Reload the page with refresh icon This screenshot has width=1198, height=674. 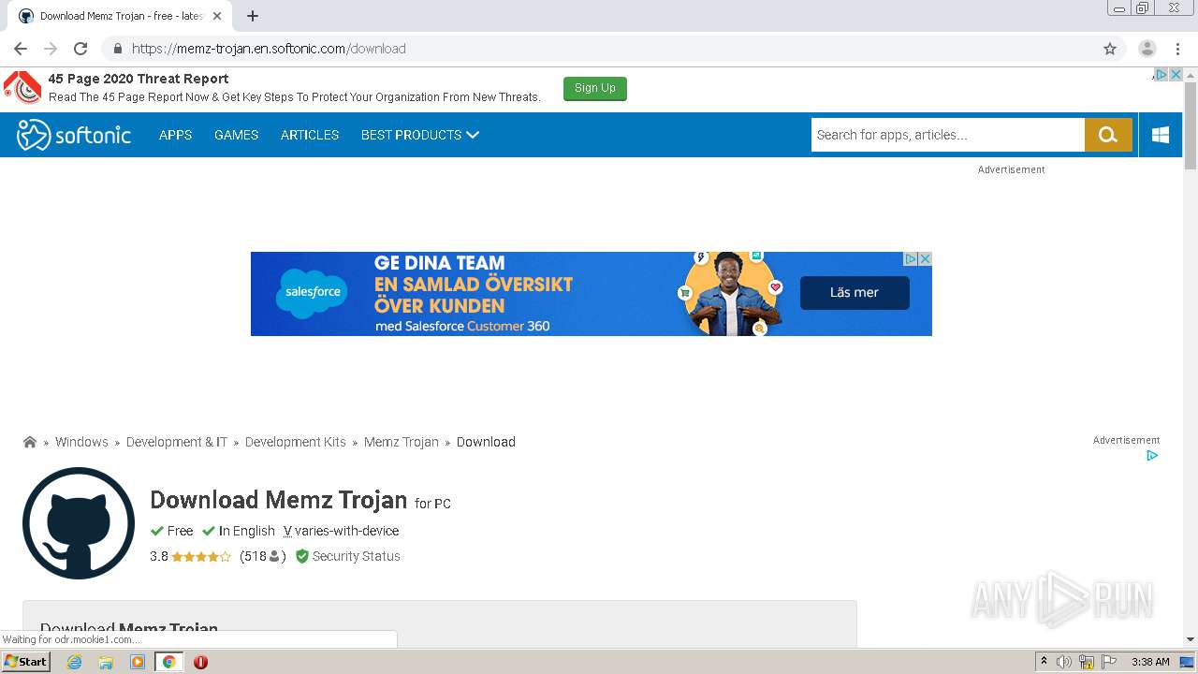pyautogui.click(x=80, y=49)
